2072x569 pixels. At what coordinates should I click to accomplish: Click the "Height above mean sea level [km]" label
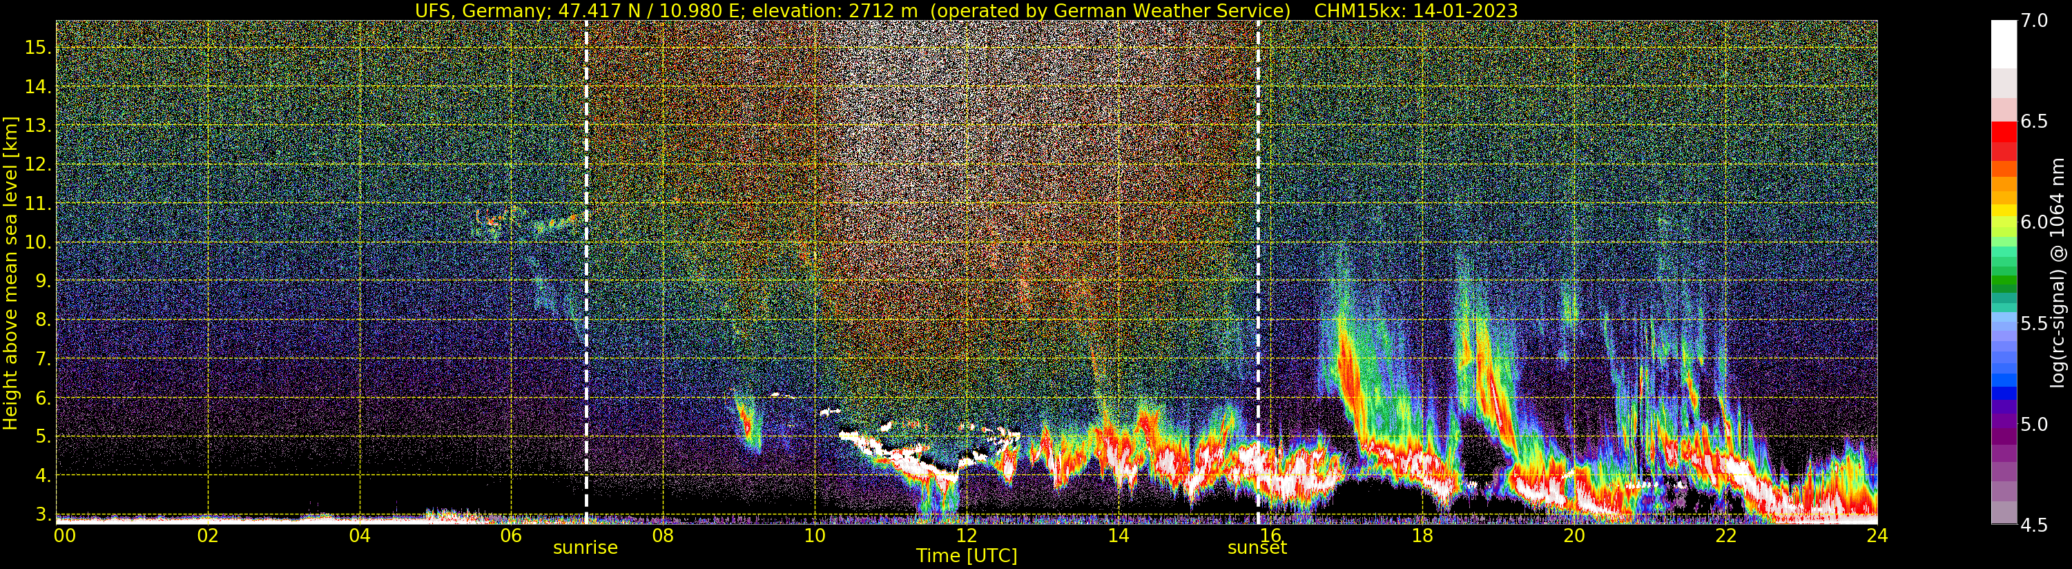(x=10, y=273)
